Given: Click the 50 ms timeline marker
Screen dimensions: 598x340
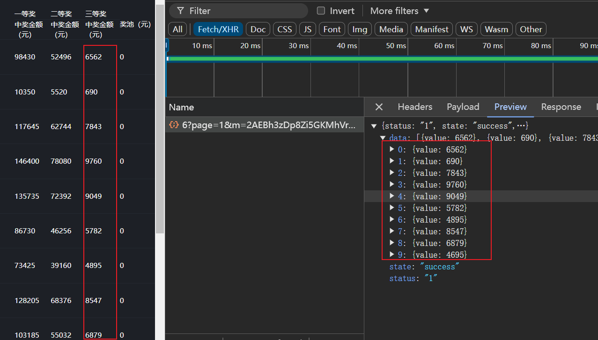Looking at the screenshot, I should [x=396, y=45].
